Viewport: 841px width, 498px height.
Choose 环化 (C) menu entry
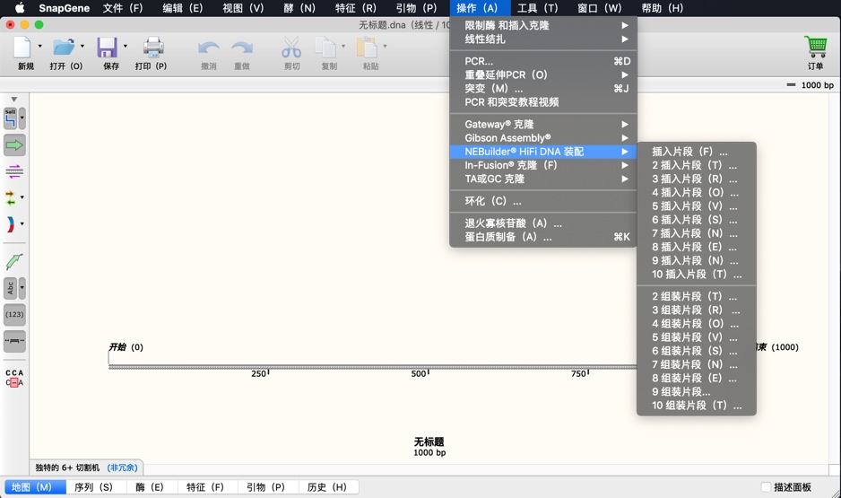coord(492,201)
